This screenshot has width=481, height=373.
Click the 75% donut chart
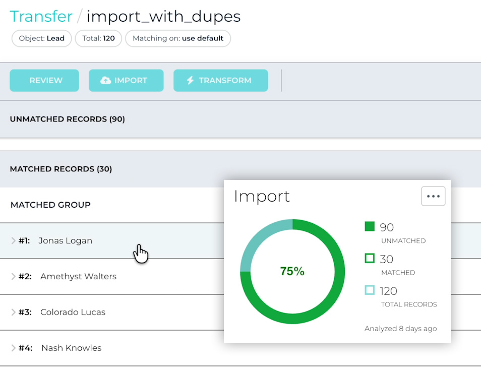point(292,271)
